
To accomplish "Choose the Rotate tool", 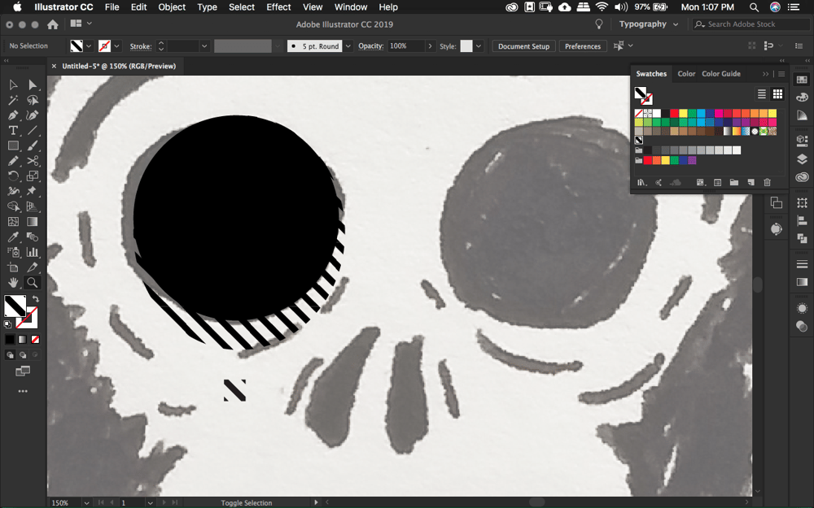I will (13, 176).
